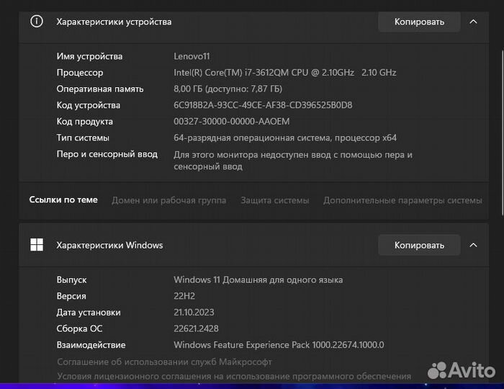Click the Windows logo icon beside Характеристики Windows
Screen dimensions: 504x389
click(37, 245)
